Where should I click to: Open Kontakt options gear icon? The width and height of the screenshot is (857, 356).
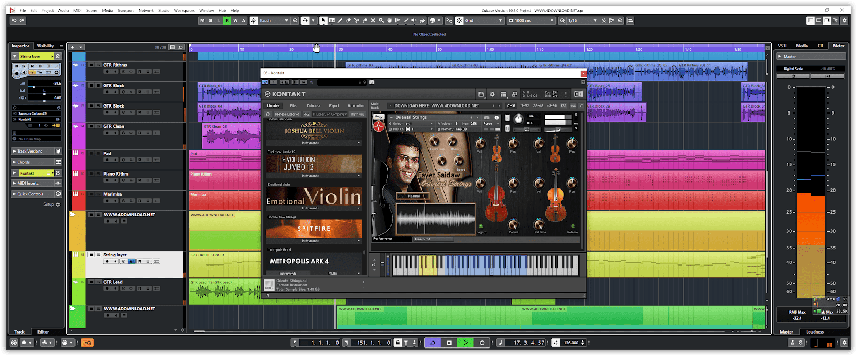[492, 94]
